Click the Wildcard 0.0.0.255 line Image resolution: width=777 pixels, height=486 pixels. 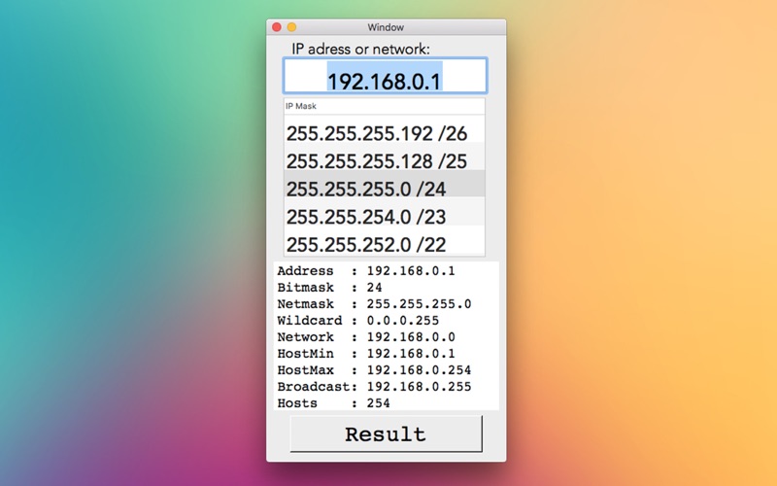click(357, 321)
